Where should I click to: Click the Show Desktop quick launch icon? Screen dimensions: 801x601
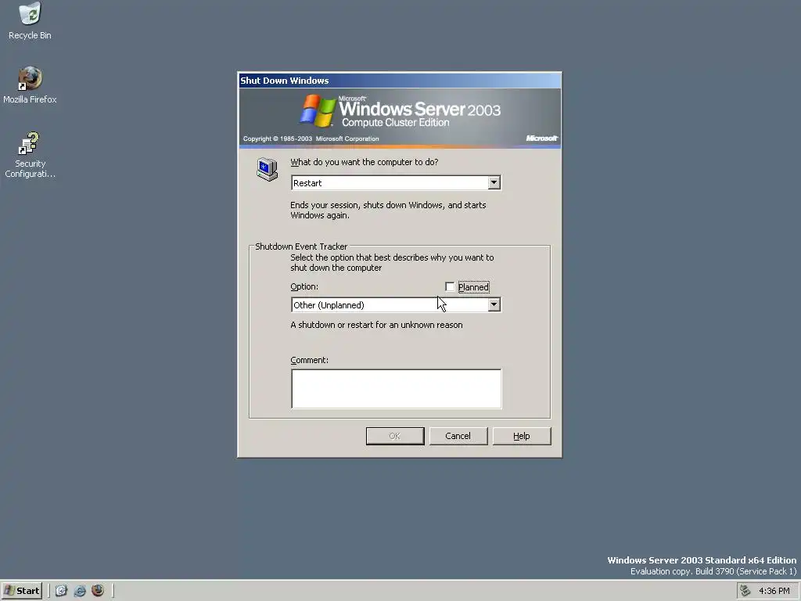coord(61,591)
